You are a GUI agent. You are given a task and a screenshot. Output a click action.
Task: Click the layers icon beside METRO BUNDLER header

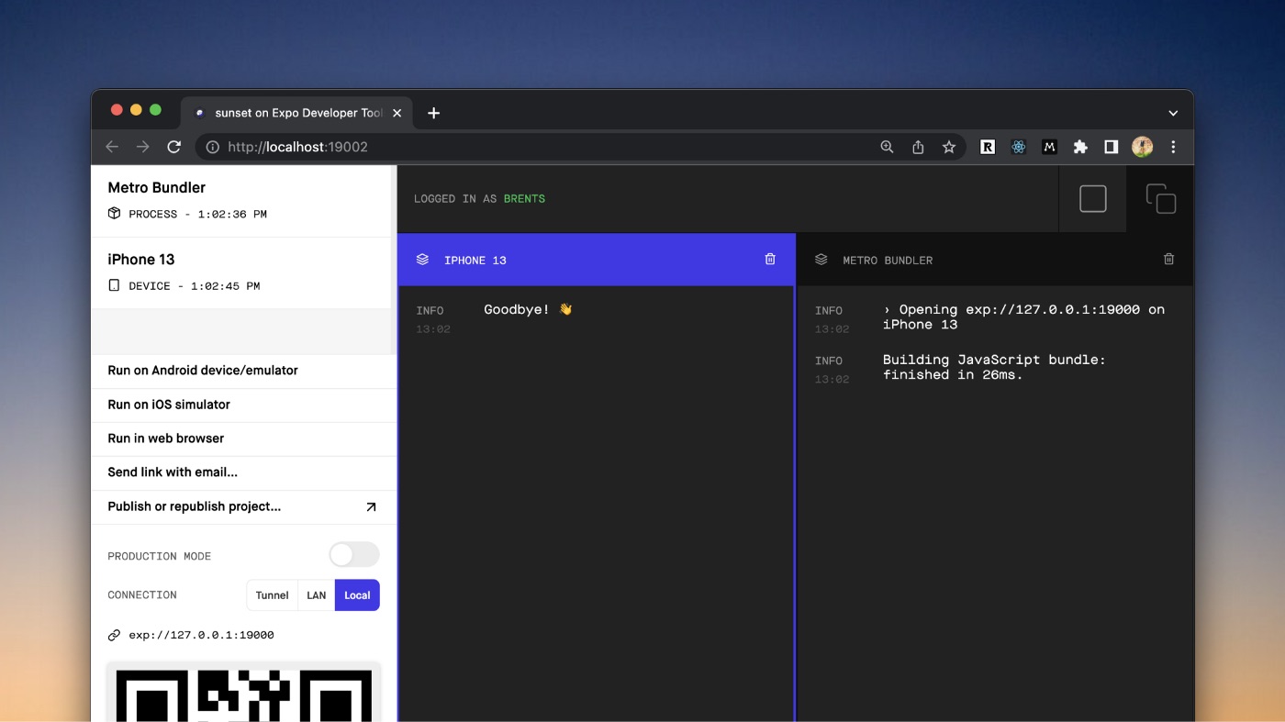(x=821, y=260)
